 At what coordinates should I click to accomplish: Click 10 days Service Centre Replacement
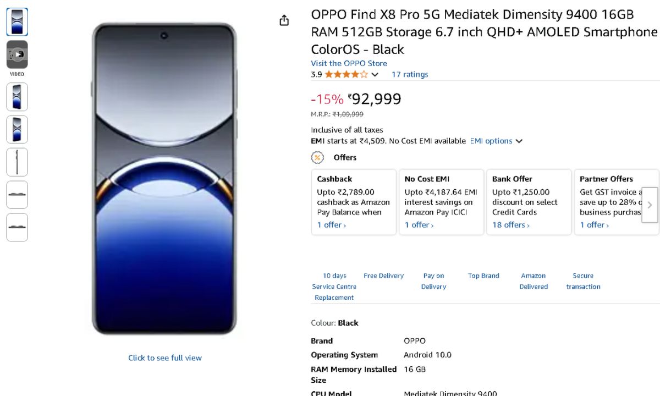(334, 287)
